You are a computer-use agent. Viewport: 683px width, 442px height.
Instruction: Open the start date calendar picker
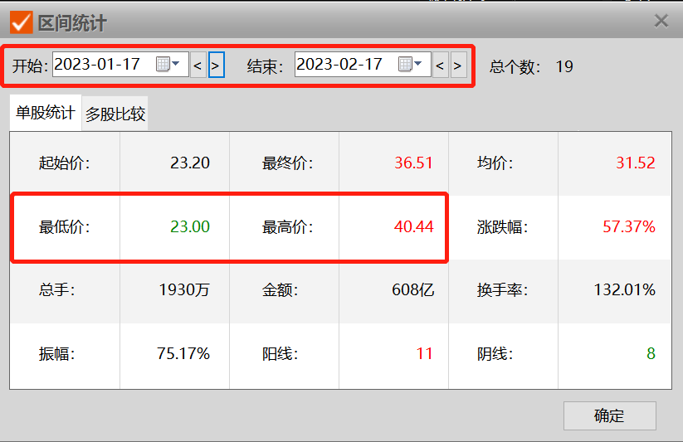tap(168, 65)
